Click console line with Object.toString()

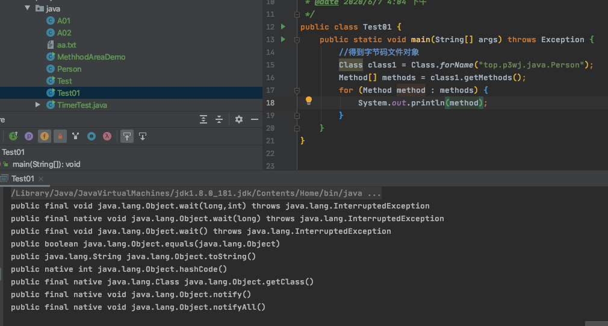134,257
